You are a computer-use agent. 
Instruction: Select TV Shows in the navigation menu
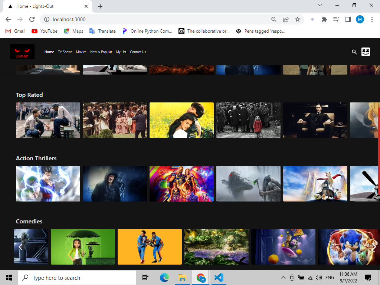click(x=65, y=52)
